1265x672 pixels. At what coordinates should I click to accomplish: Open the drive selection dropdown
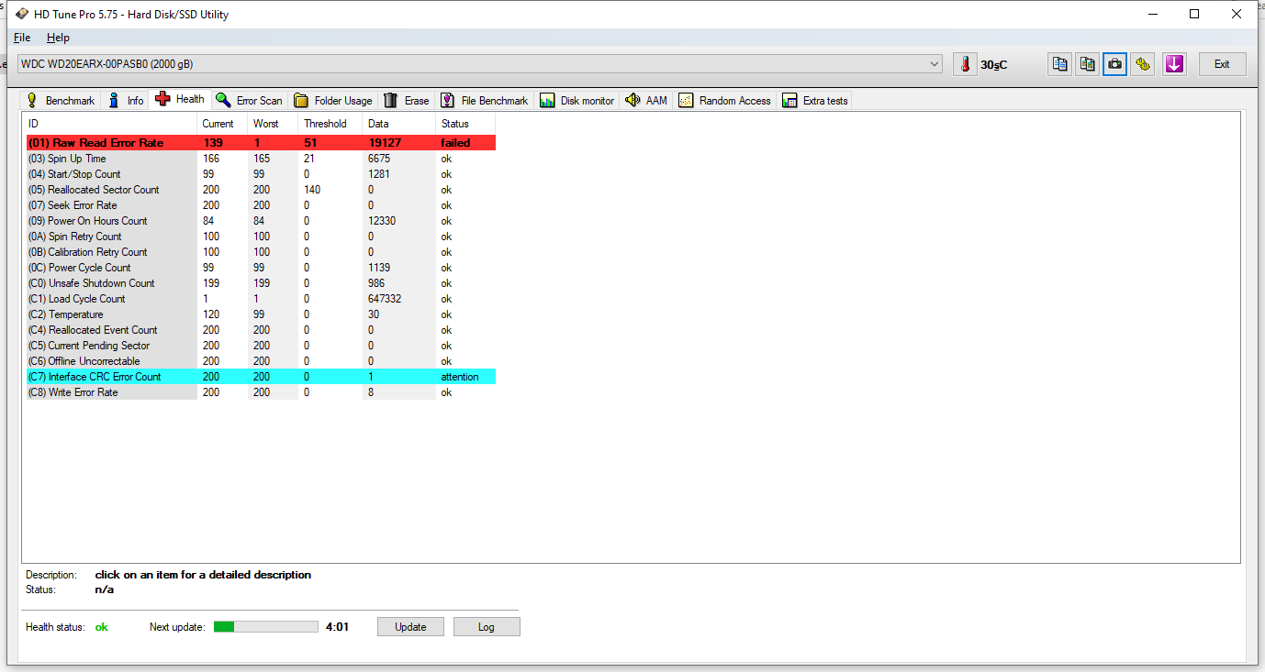480,64
